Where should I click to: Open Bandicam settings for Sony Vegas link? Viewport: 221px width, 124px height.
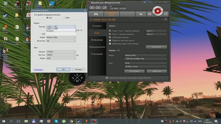pos(131,78)
